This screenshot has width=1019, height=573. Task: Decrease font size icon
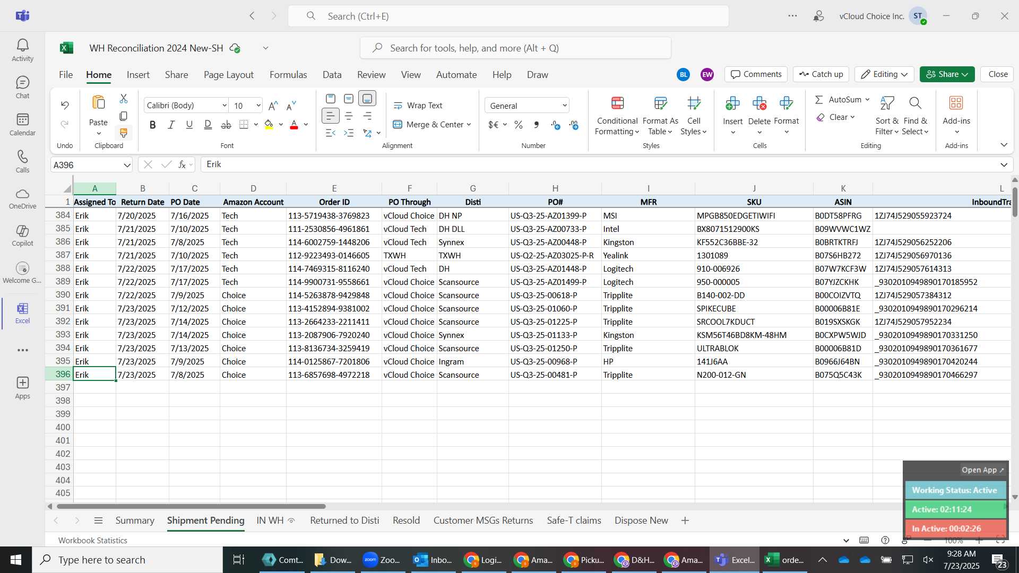click(291, 106)
